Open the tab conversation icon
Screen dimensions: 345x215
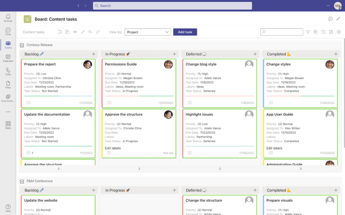(331, 19)
